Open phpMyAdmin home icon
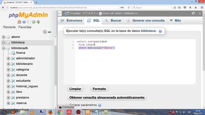Image resolution: width=205 pixels, height=115 pixels. [19, 22]
